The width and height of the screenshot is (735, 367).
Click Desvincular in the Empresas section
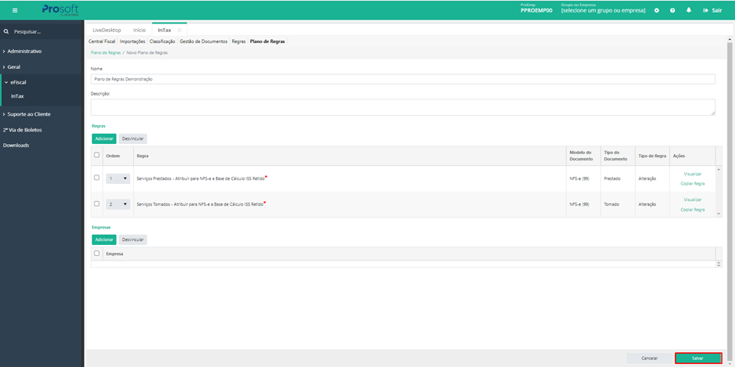(x=133, y=239)
